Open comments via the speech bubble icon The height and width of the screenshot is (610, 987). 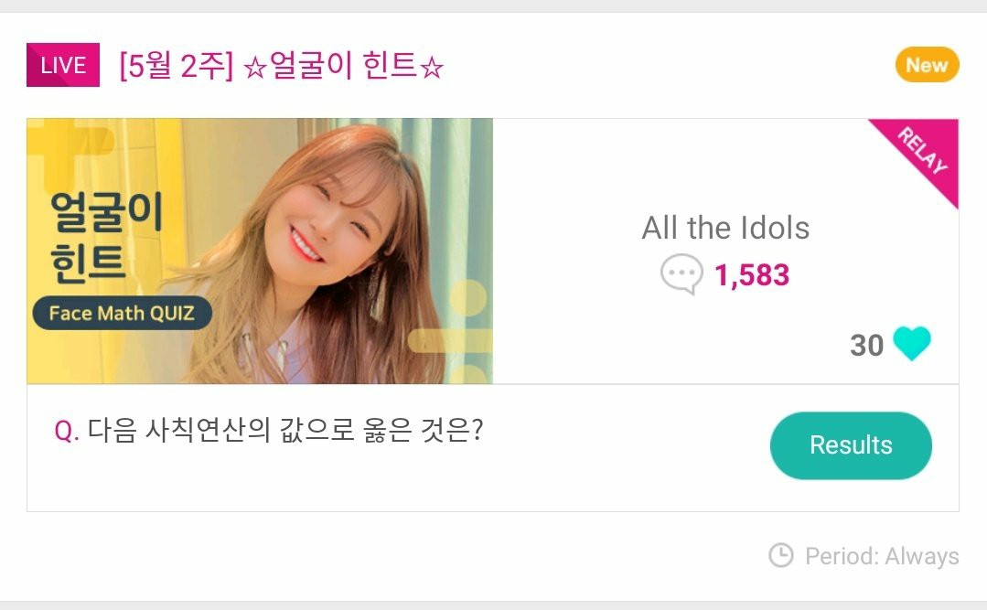pyautogui.click(x=681, y=275)
